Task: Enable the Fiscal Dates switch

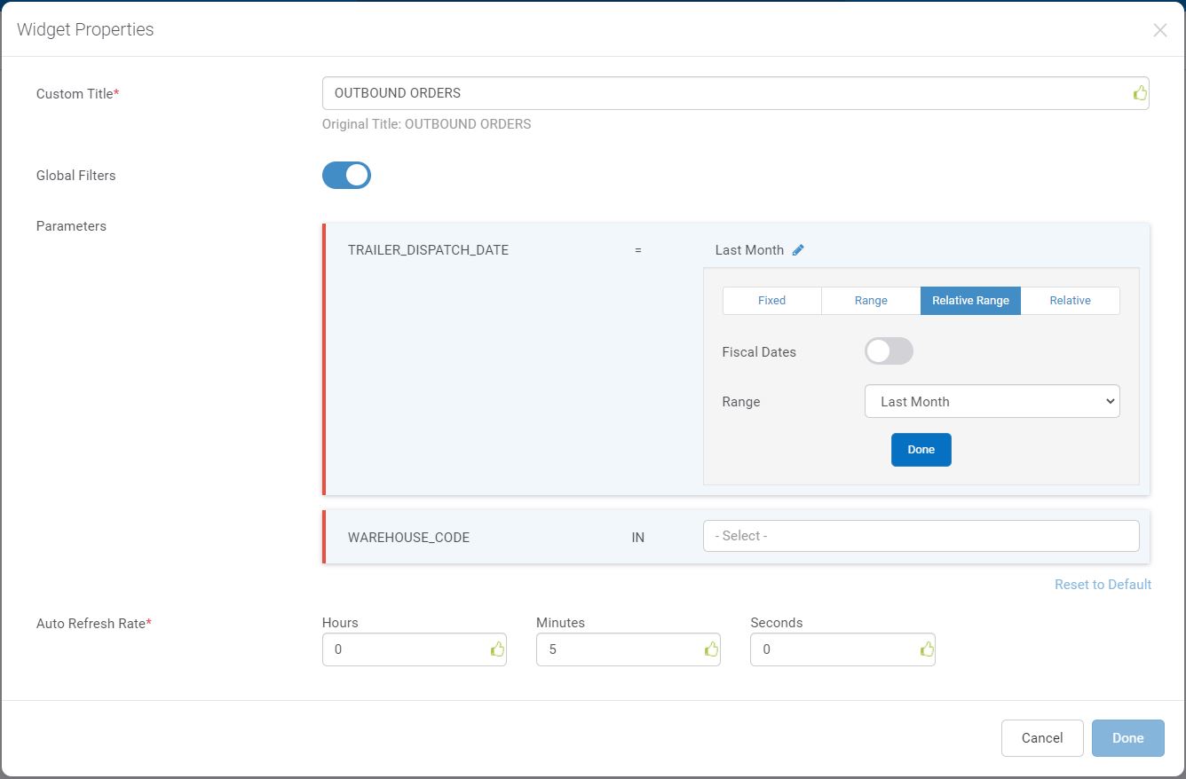Action: (x=889, y=351)
